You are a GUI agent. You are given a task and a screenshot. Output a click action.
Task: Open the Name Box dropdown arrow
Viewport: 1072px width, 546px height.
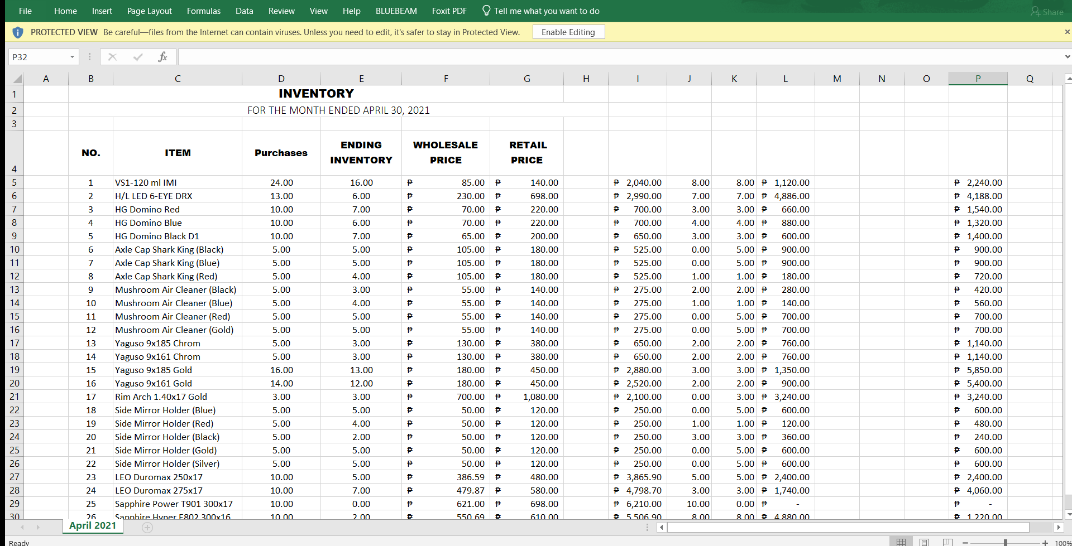pos(72,57)
